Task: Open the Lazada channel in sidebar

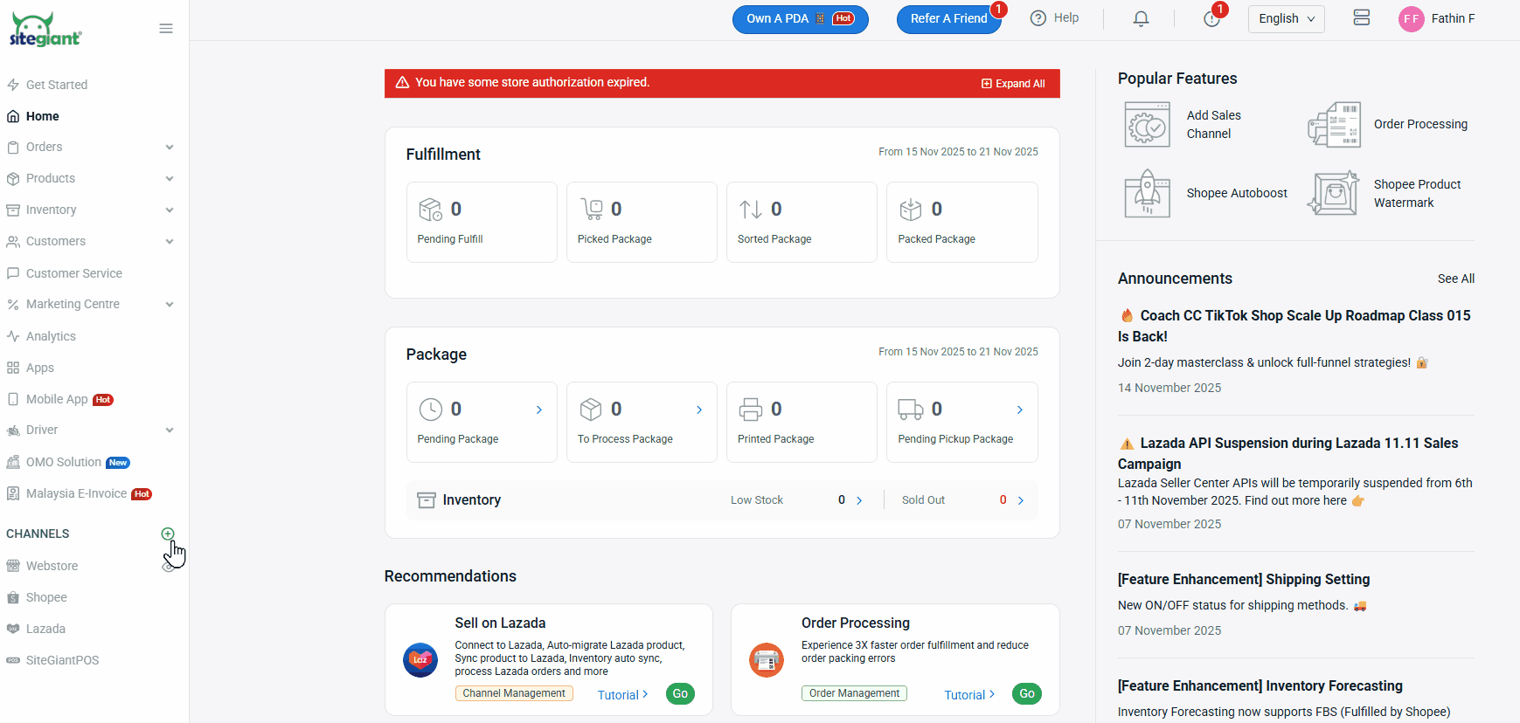Action: click(45, 629)
